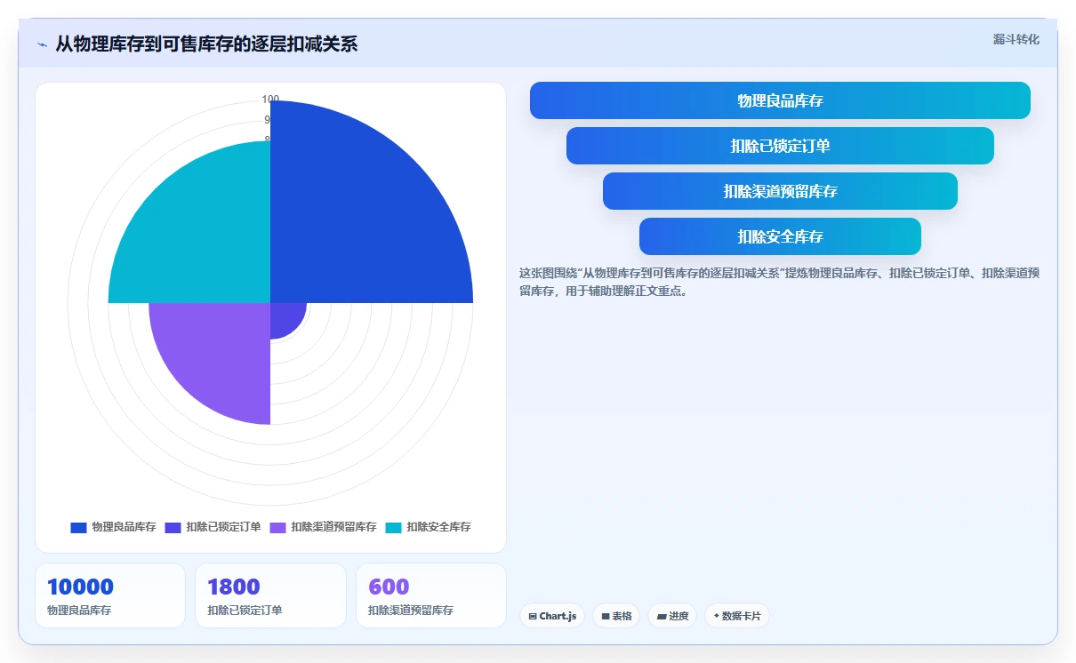The height and width of the screenshot is (663, 1076).
Task: Click the cyan polar chart segment
Action: (x=200, y=236)
